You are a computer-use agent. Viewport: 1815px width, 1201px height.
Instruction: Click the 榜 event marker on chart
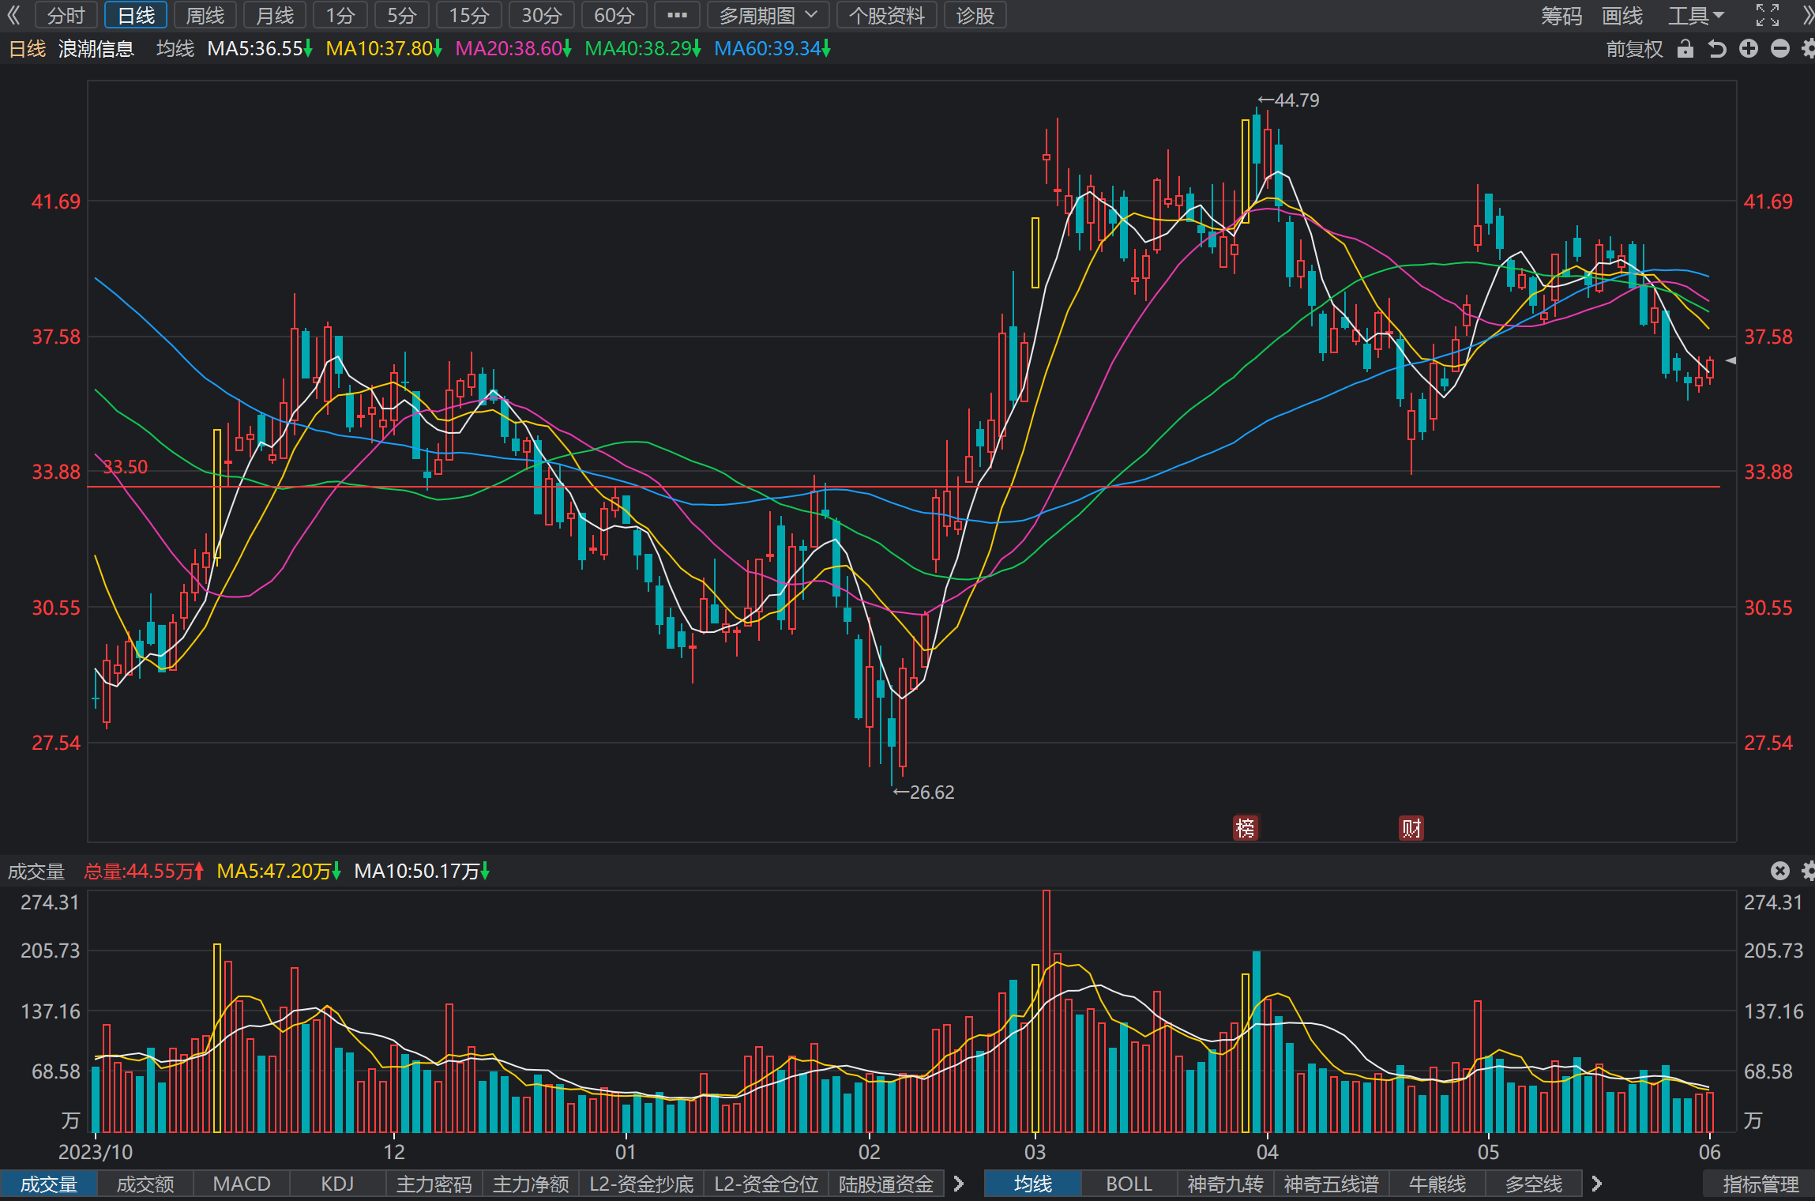point(1246,827)
